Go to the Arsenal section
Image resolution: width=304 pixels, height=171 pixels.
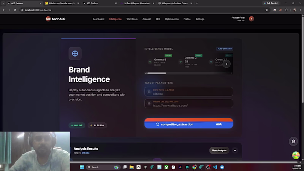coord(146,19)
